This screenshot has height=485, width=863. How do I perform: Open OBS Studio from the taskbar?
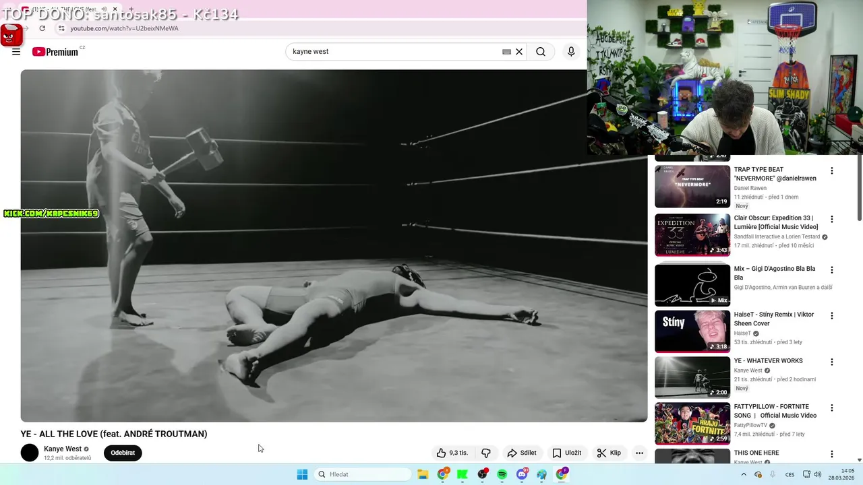pyautogui.click(x=483, y=474)
